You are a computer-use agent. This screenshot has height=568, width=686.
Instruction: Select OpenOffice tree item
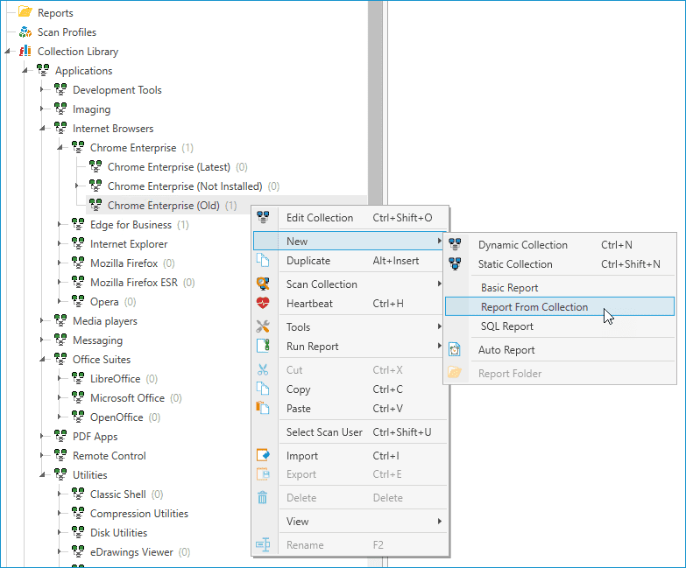point(117,417)
